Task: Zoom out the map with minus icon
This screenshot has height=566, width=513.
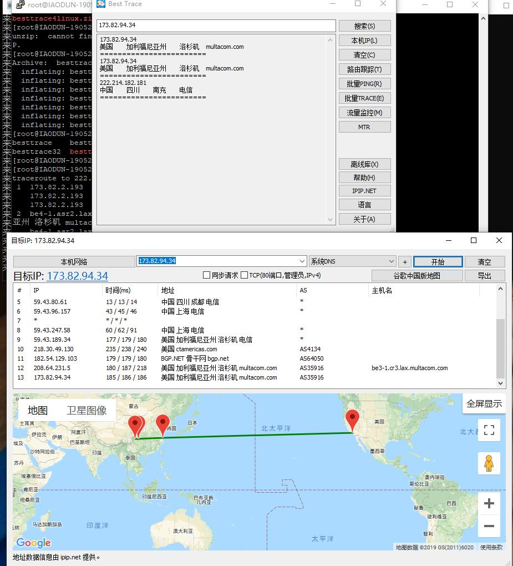Action: pos(489,525)
